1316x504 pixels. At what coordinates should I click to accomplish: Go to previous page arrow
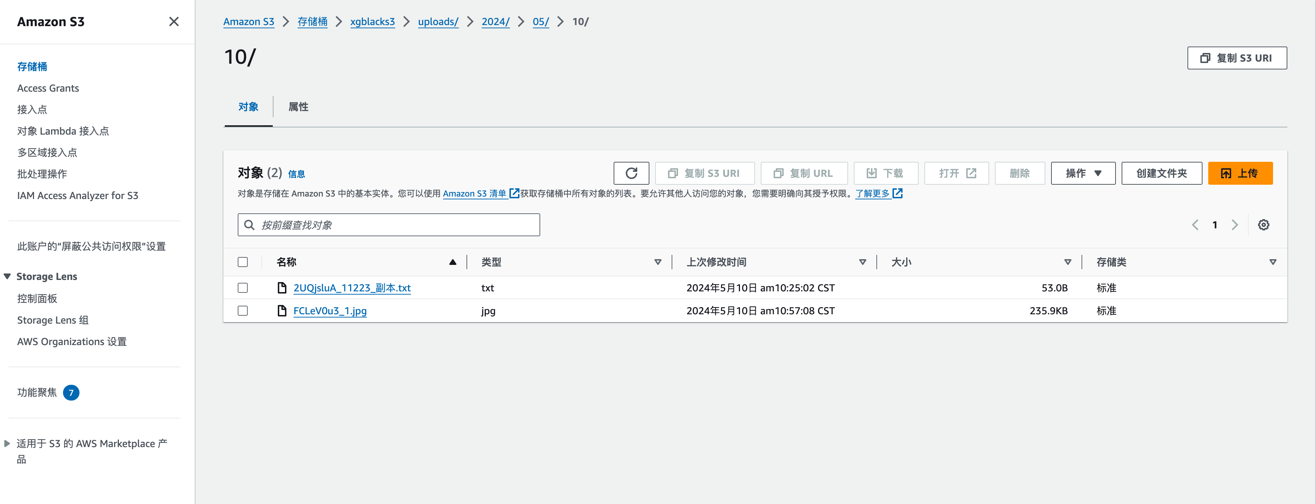click(1195, 225)
